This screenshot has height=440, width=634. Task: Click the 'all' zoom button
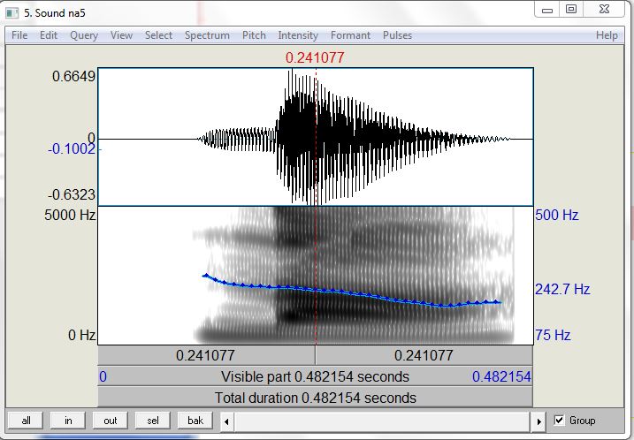pyautogui.click(x=26, y=421)
